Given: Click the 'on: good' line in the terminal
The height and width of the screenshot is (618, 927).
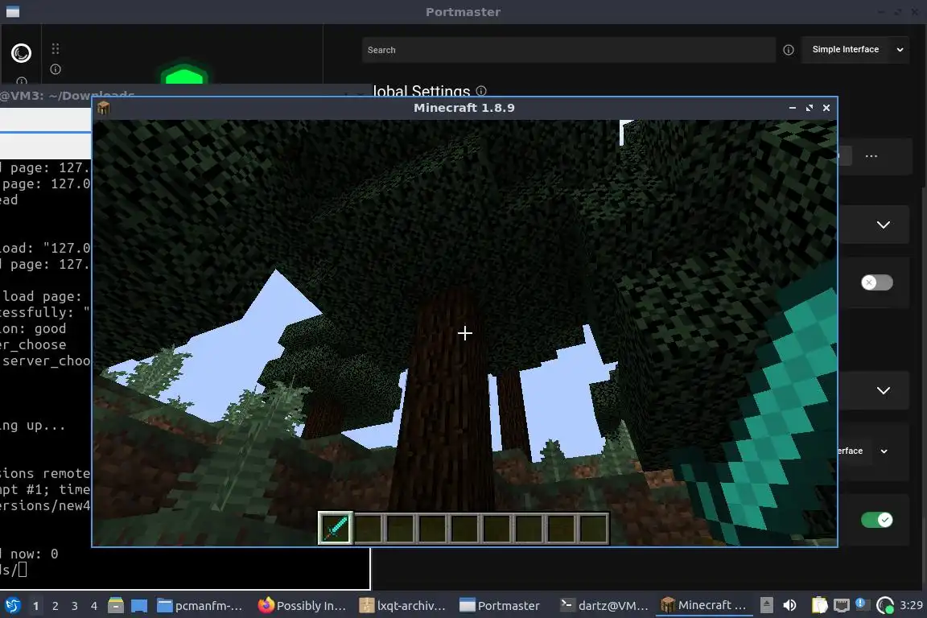Looking at the screenshot, I should click(x=33, y=329).
